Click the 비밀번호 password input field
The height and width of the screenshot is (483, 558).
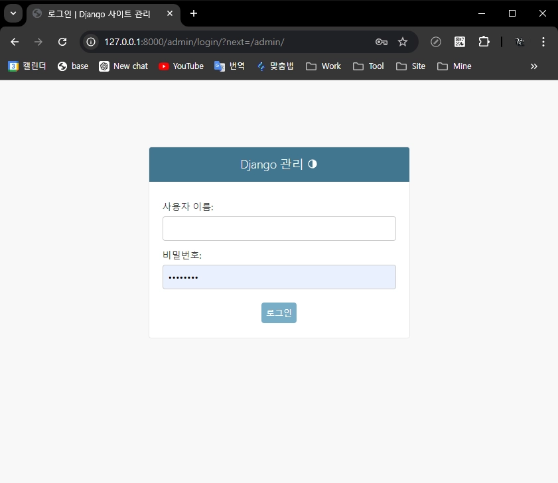[x=279, y=277]
